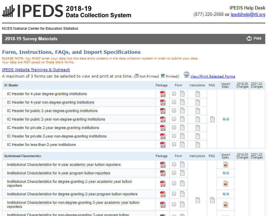Click the printer icon beside View/Print Selected Forms
The width and height of the screenshot is (270, 216).
(x=186, y=75)
